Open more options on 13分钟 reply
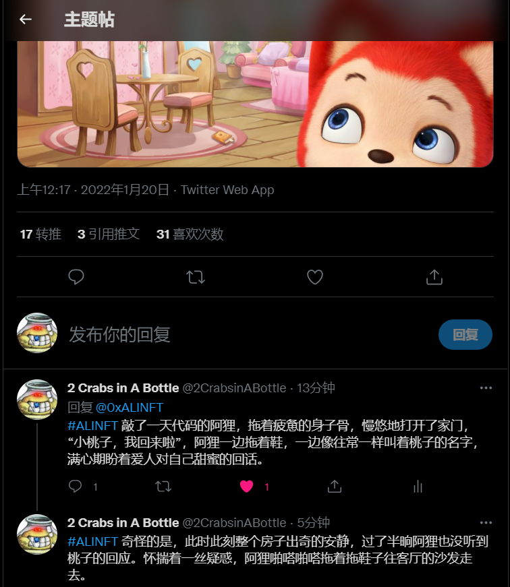The width and height of the screenshot is (510, 587). [486, 388]
